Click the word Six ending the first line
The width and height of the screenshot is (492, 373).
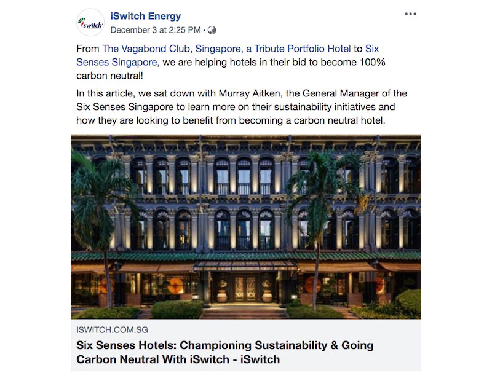pos(372,49)
